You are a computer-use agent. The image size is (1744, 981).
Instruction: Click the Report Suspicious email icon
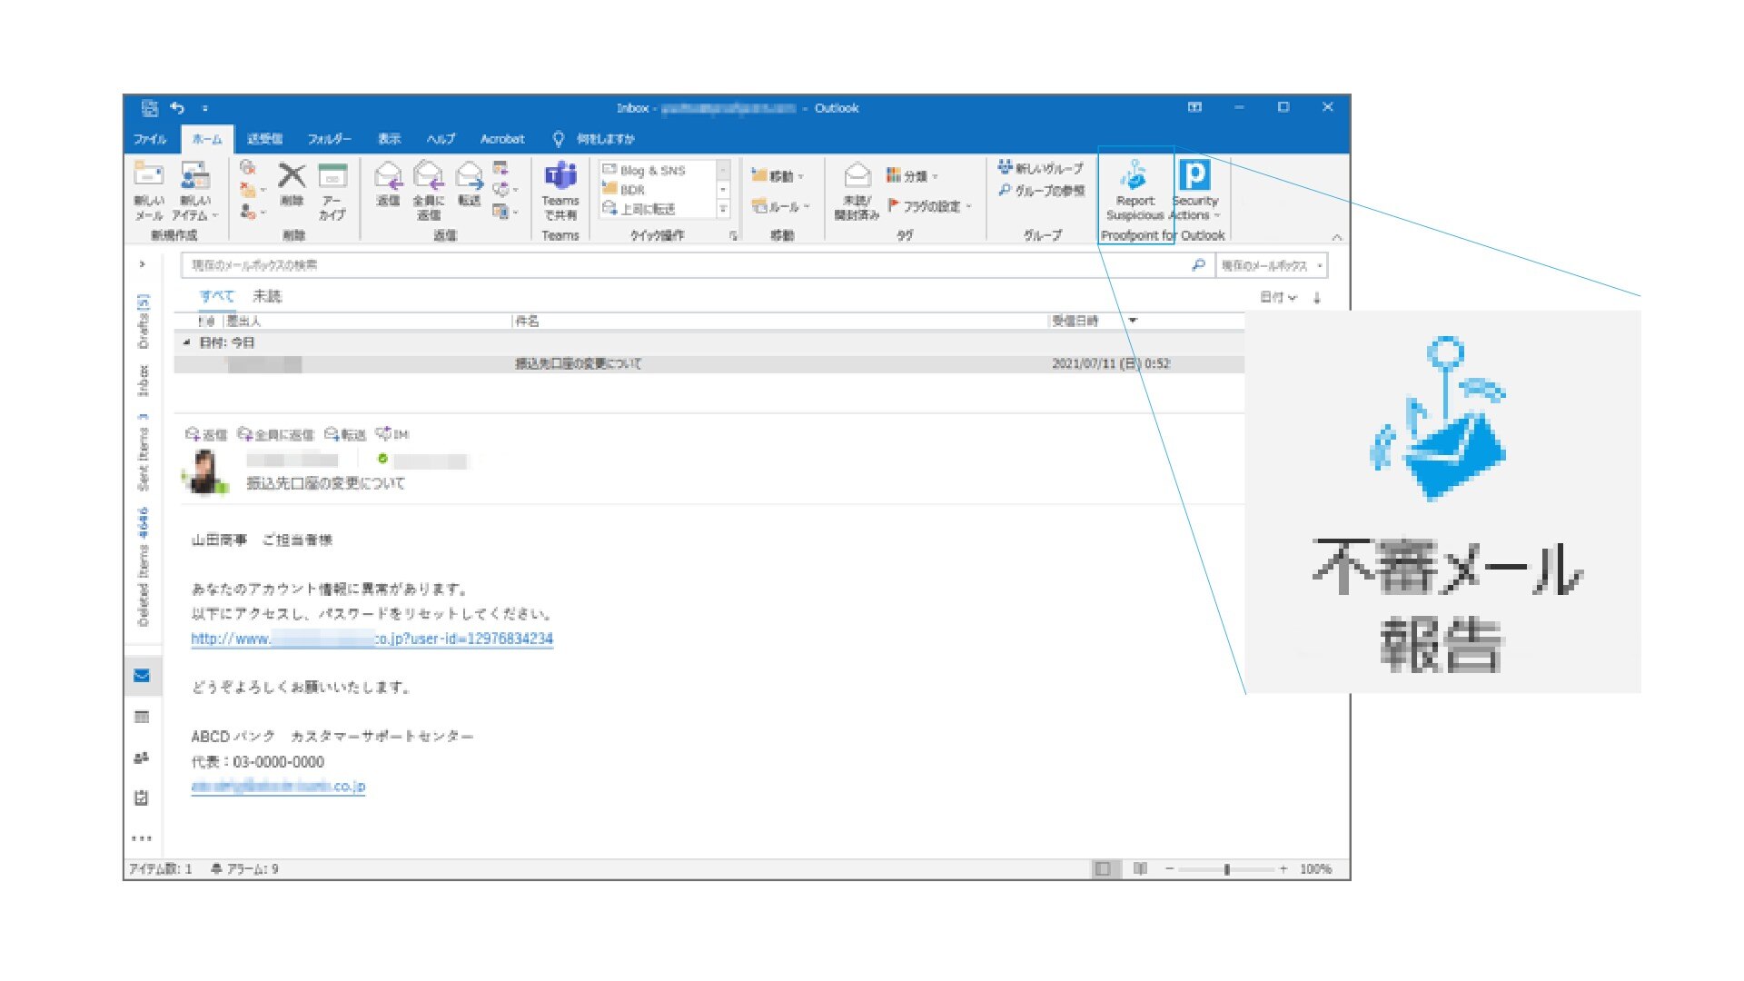click(x=1134, y=176)
